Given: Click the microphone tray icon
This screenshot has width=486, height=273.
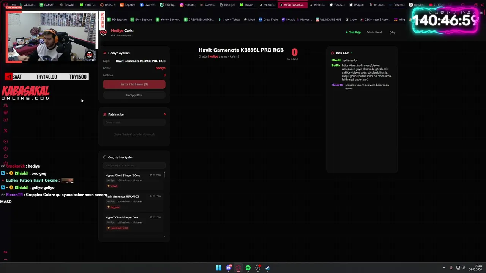Looking at the screenshot, I should point(451,268).
